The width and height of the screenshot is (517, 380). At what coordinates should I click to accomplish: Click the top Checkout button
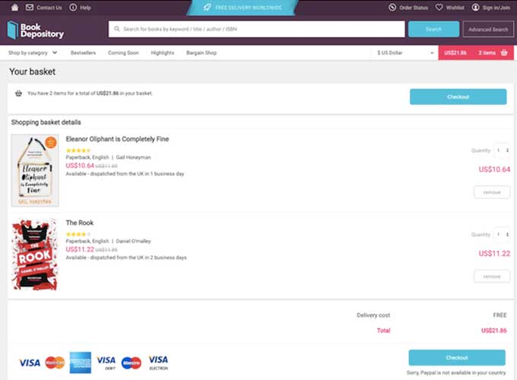(x=458, y=97)
